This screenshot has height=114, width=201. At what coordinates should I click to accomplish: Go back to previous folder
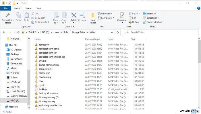click(4, 32)
